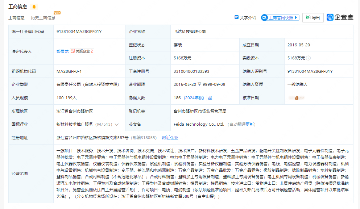The height and width of the screenshot is (209, 360).
Task: Expand the 工商官网快照 arrow
Action: 297,17
